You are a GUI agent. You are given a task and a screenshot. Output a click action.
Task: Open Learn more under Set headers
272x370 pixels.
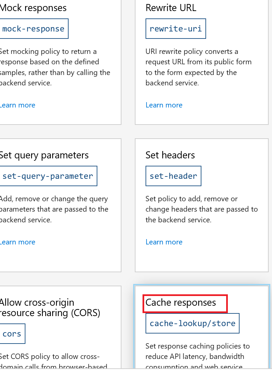tap(164, 242)
